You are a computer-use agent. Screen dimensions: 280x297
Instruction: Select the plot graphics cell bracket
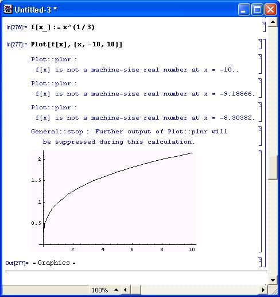tap(260, 201)
